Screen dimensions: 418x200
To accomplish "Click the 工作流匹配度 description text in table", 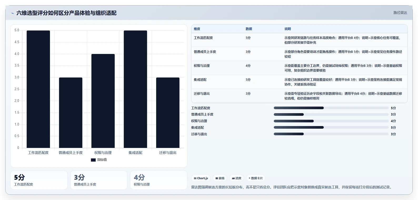I will pos(343,40).
